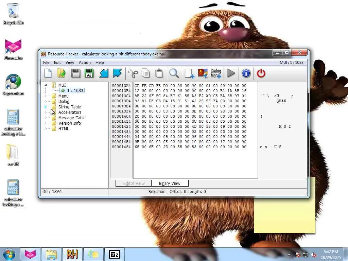Click the Save As green floppy icon
Viewport: 348px width, 261px height.
tap(89, 73)
